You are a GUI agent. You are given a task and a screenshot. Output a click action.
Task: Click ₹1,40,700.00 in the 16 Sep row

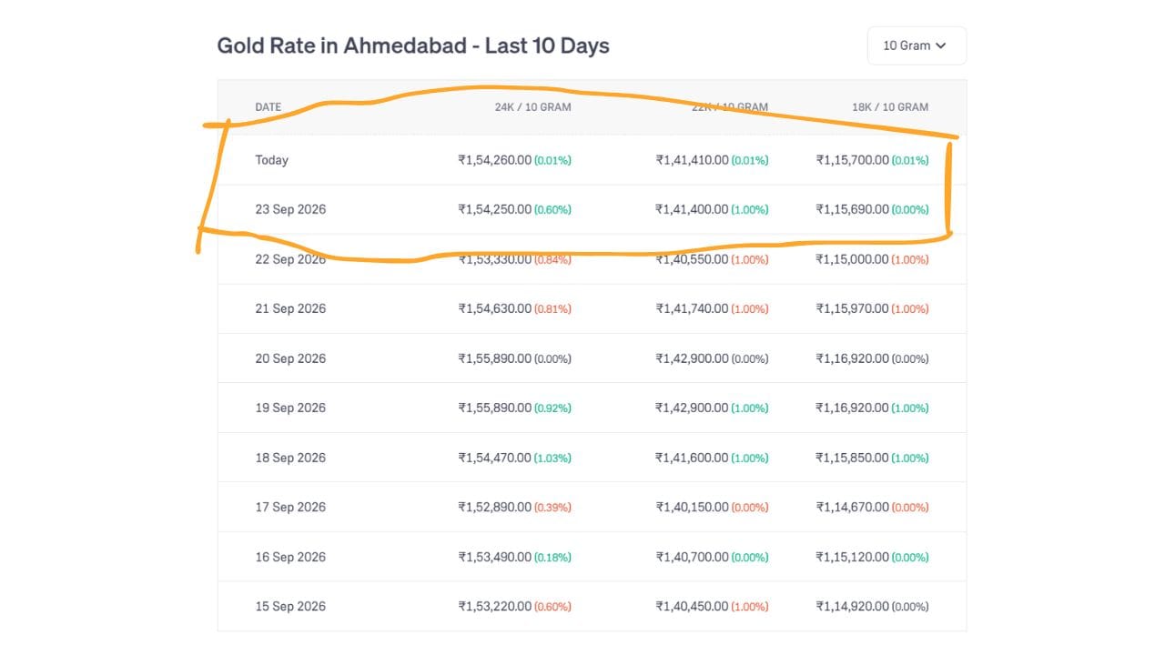coord(692,557)
